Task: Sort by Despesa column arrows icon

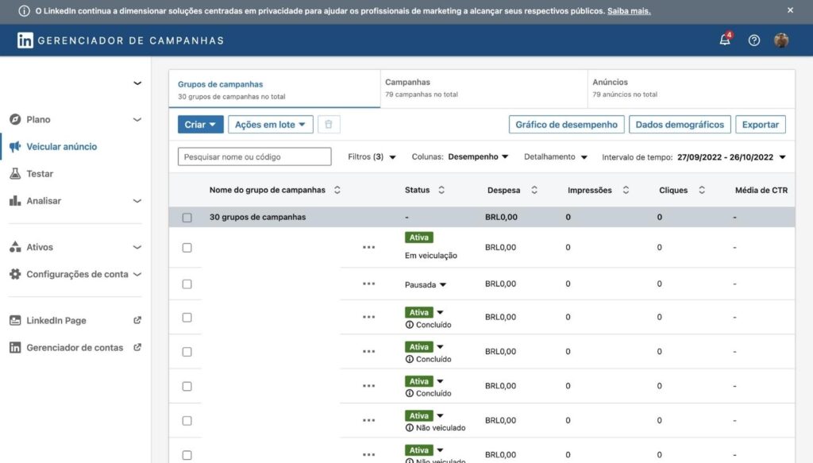Action: tap(534, 191)
